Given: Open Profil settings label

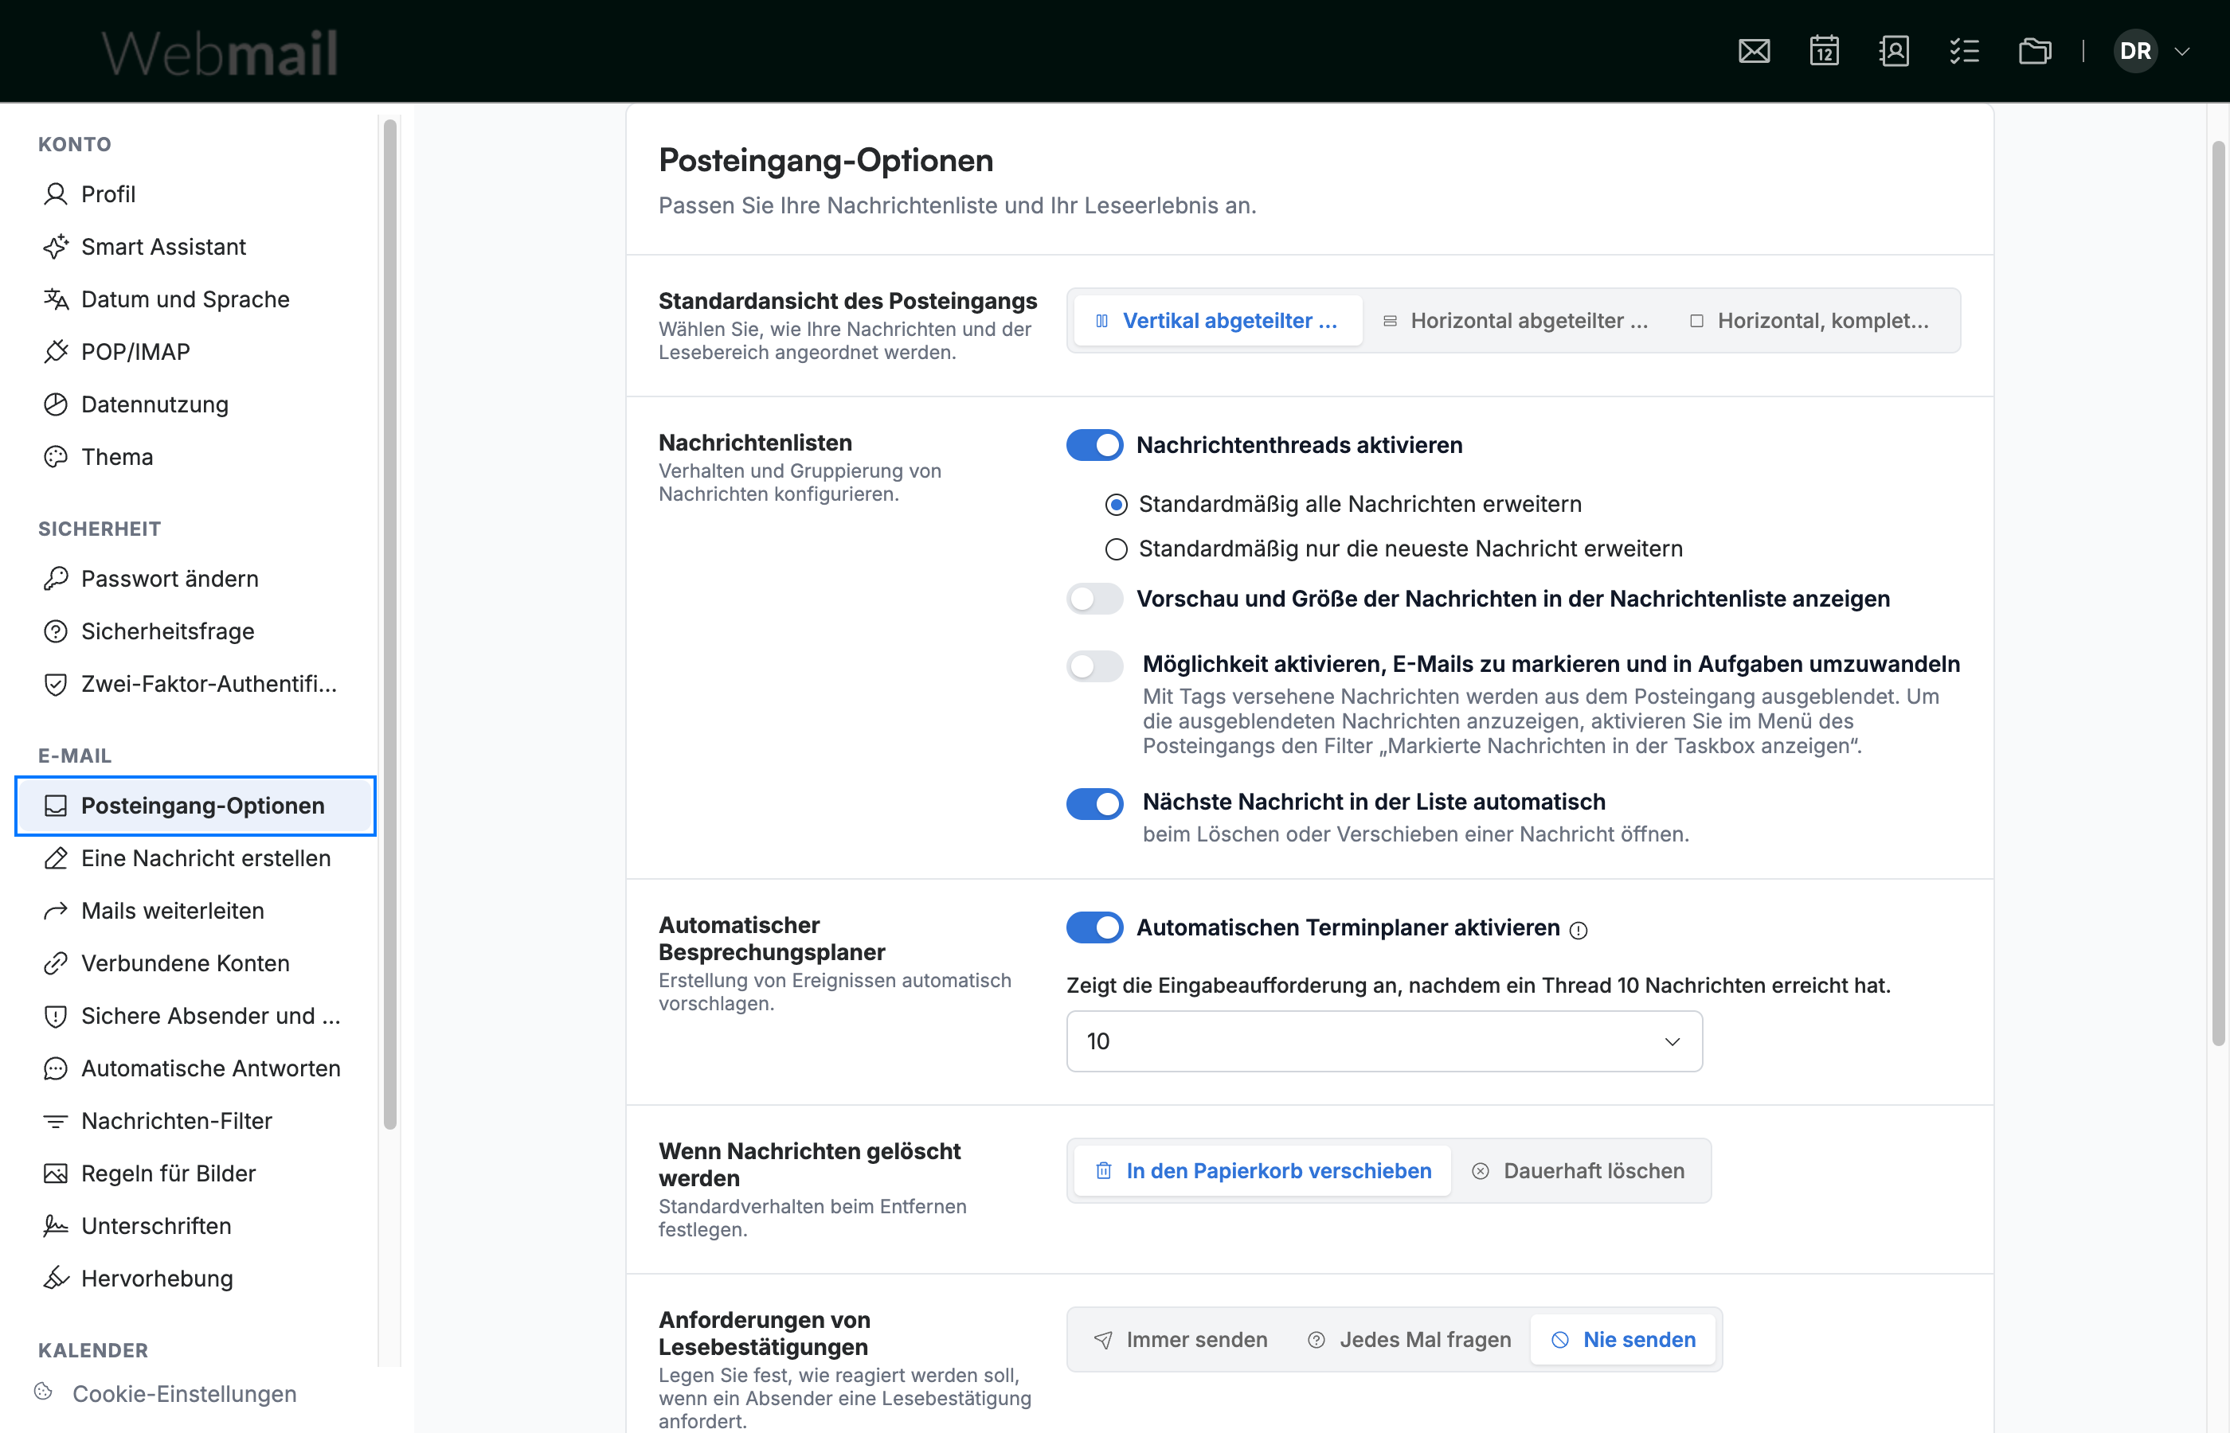Looking at the screenshot, I should pos(108,193).
